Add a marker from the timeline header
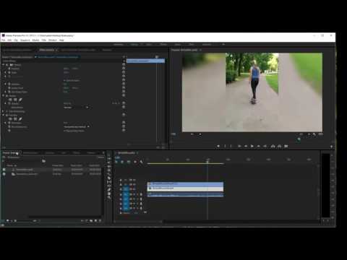Image resolution: width=347 pixels, height=260 pixels. pos(135,162)
